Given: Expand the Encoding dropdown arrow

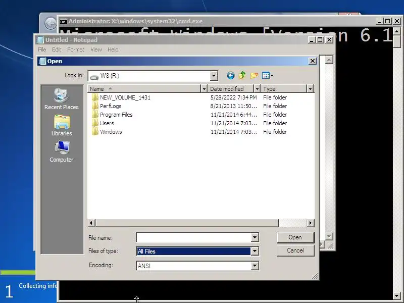Looking at the screenshot, I should (x=255, y=266).
